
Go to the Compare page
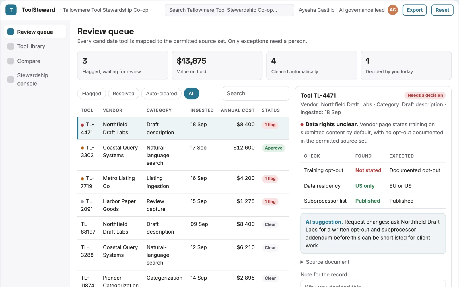pyautogui.click(x=35, y=61)
